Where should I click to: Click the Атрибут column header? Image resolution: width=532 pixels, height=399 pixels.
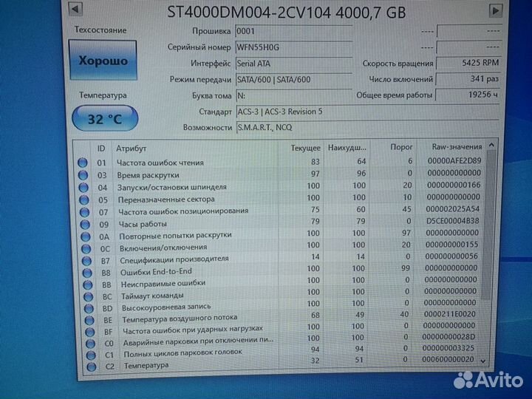click(195, 149)
